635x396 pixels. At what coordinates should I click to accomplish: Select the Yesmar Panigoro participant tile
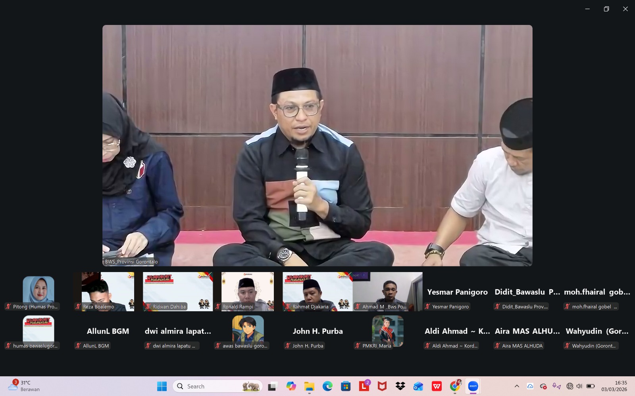click(457, 291)
